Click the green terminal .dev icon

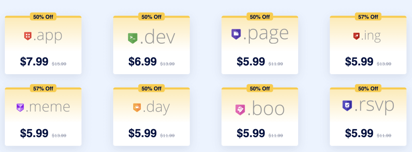coord(133,38)
